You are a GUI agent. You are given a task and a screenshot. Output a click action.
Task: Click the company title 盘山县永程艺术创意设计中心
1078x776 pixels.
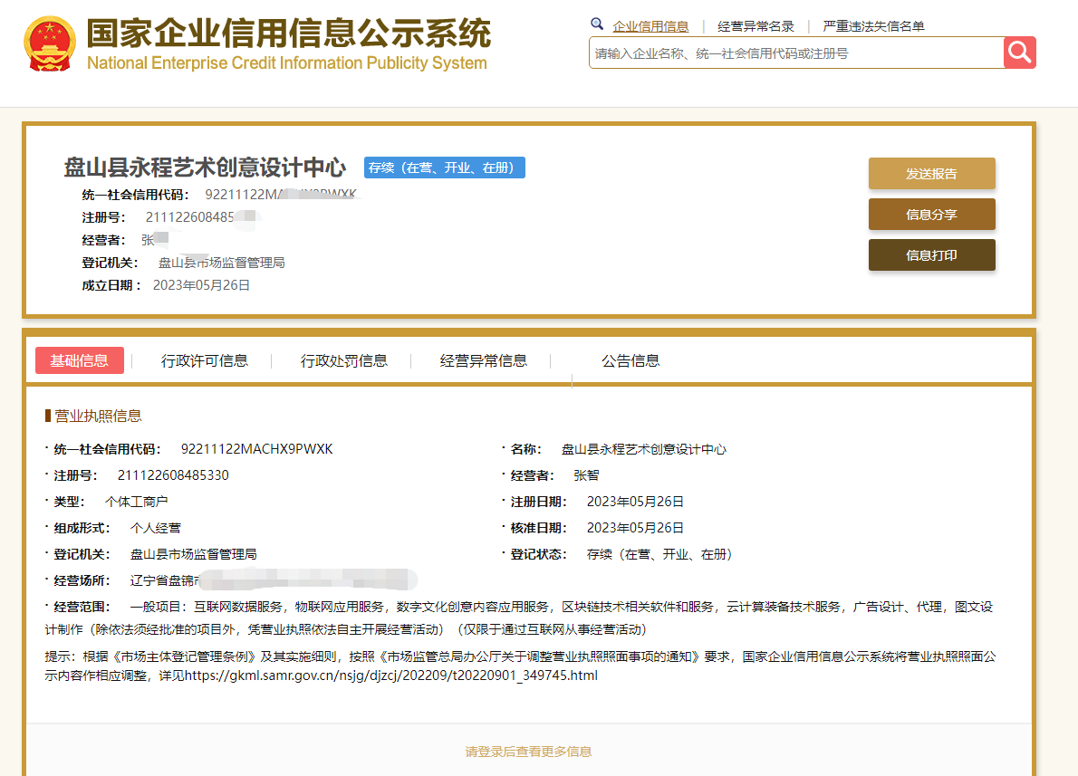(x=205, y=167)
